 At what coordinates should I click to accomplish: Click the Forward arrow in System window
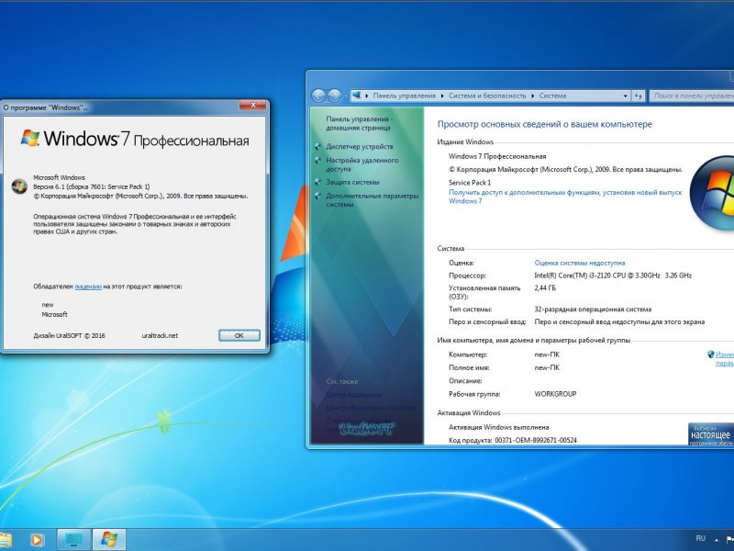pyautogui.click(x=334, y=96)
